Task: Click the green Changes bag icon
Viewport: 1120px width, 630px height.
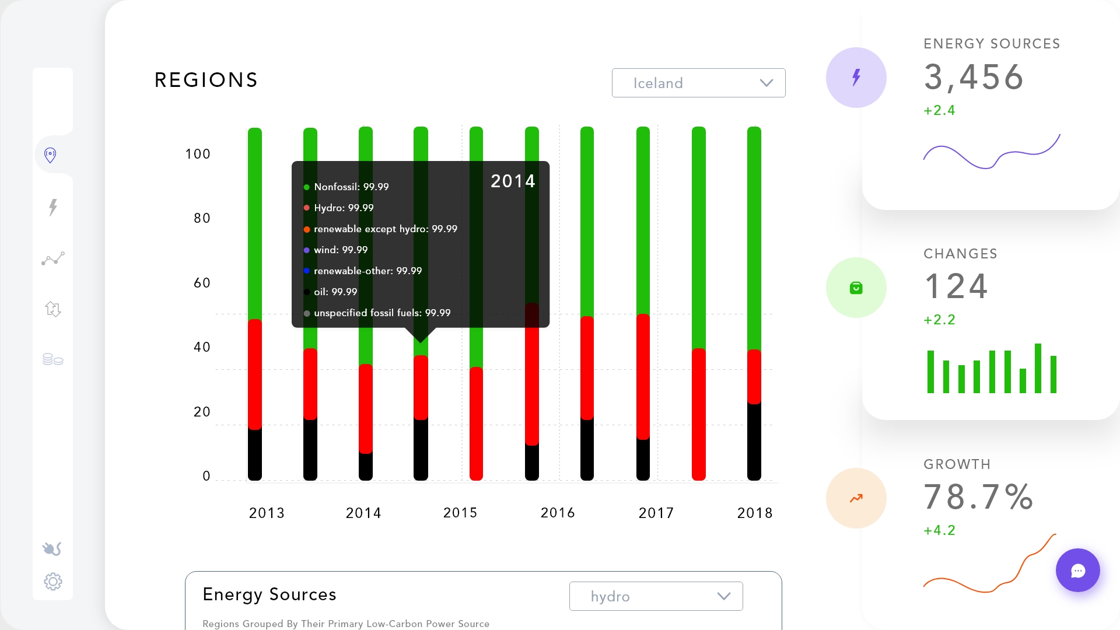Action: [x=856, y=288]
